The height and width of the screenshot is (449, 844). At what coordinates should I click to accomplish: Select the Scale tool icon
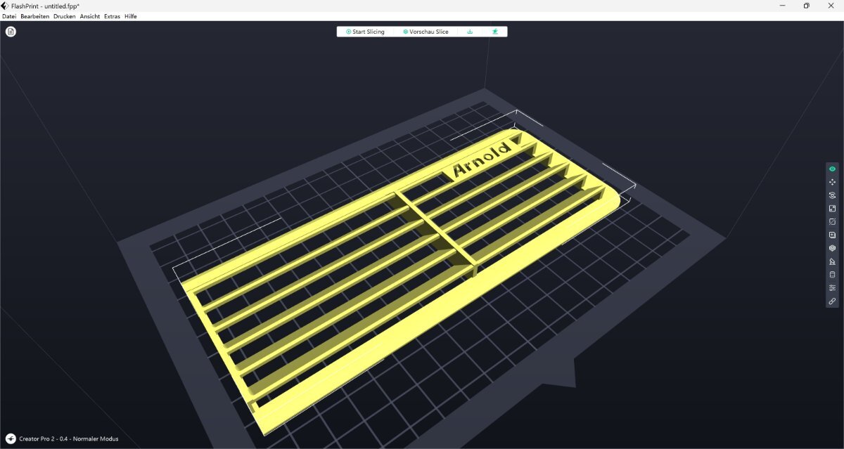point(832,209)
